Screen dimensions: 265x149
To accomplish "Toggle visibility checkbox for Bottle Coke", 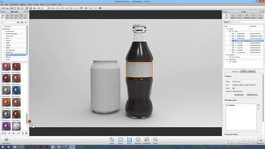I will coord(233,36).
